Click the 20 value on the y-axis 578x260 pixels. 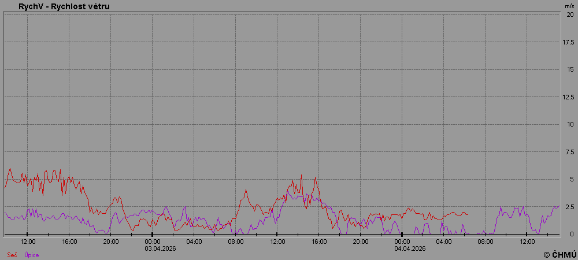click(x=570, y=14)
